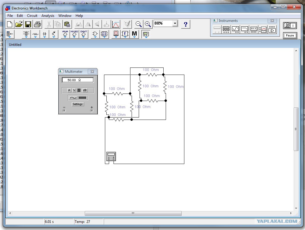Click multimeter instrument on the circuit canvas

[111, 157]
